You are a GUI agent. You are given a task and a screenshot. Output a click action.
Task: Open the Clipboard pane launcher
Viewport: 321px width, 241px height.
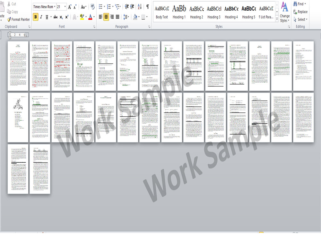pyautogui.click(x=29, y=27)
